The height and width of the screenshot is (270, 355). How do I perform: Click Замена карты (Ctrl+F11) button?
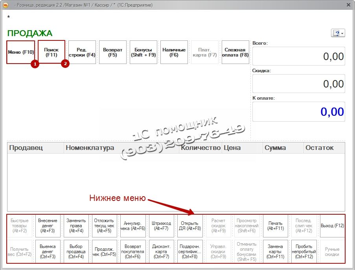(x=276, y=252)
